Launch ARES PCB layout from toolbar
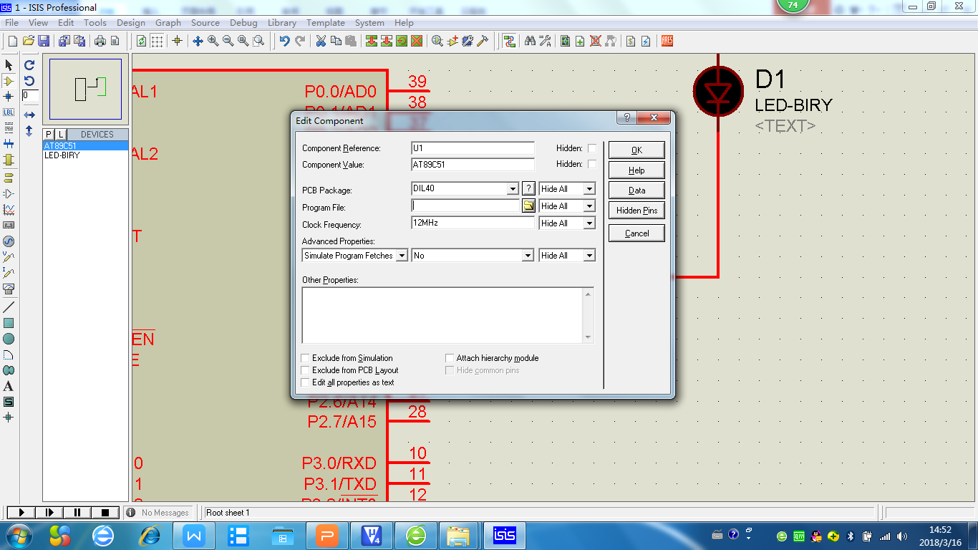 click(667, 41)
